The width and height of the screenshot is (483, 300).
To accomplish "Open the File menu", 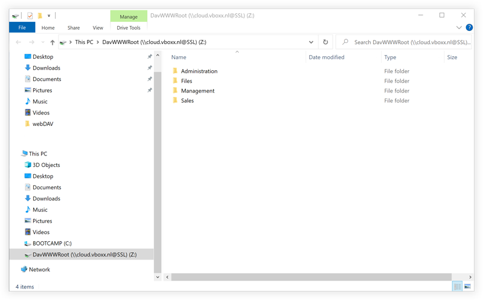I will tap(22, 27).
